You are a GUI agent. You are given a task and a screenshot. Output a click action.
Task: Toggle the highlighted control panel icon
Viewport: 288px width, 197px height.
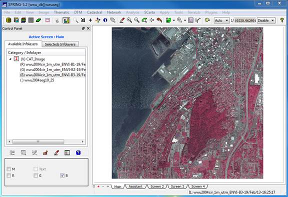[x=66, y=20]
